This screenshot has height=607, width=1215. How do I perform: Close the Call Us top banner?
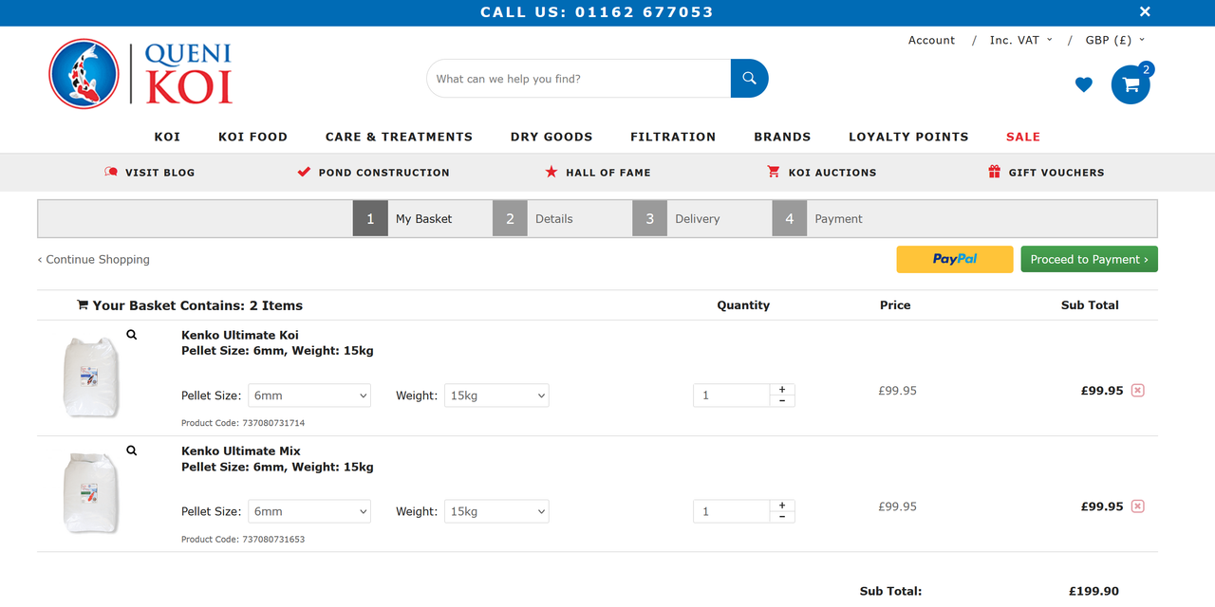(x=1145, y=12)
